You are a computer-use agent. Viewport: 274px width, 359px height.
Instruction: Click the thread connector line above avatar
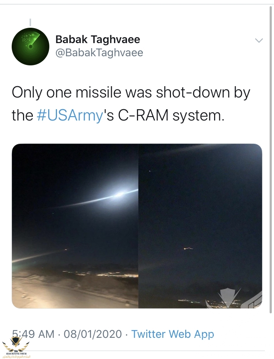[30, 22]
